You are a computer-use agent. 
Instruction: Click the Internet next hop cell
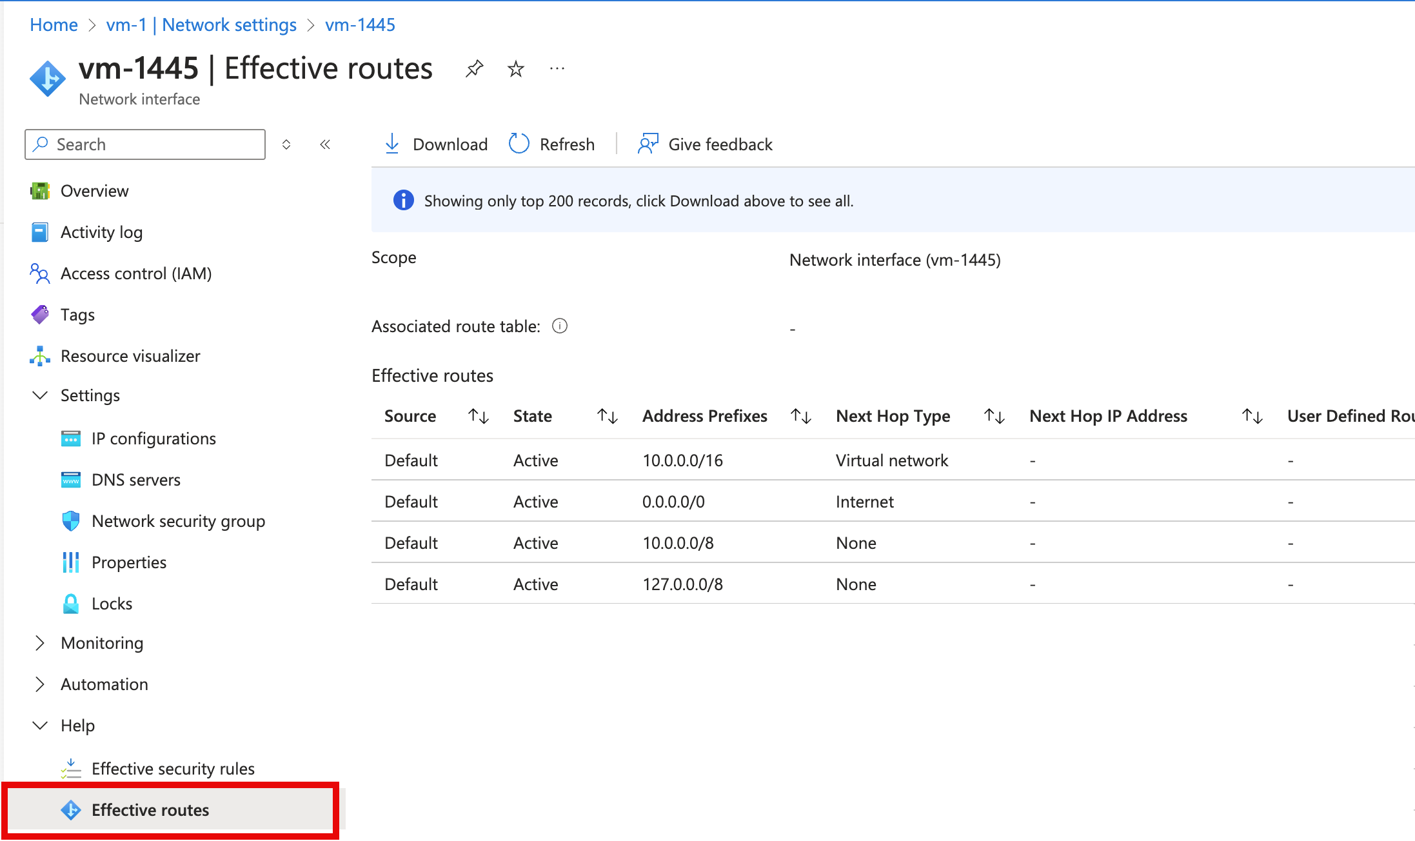tap(865, 502)
